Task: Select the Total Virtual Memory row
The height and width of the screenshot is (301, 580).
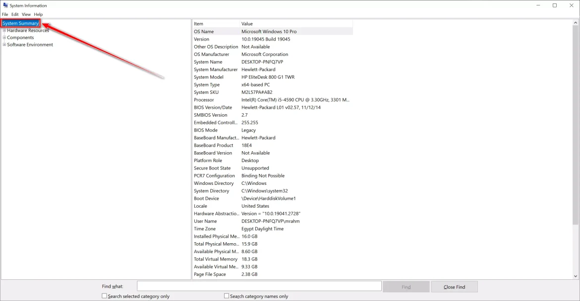Action: 273,259
